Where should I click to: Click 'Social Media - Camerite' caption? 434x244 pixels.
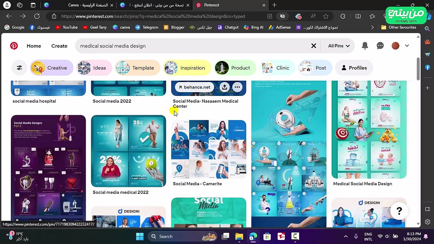pos(197,184)
